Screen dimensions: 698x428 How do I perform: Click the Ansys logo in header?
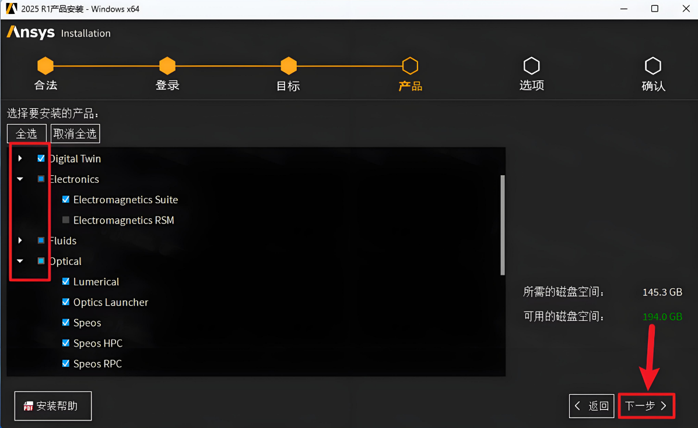[x=31, y=33]
